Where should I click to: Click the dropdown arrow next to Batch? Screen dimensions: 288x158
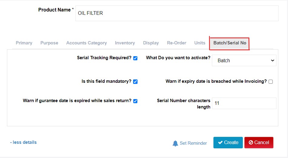tap(273, 60)
